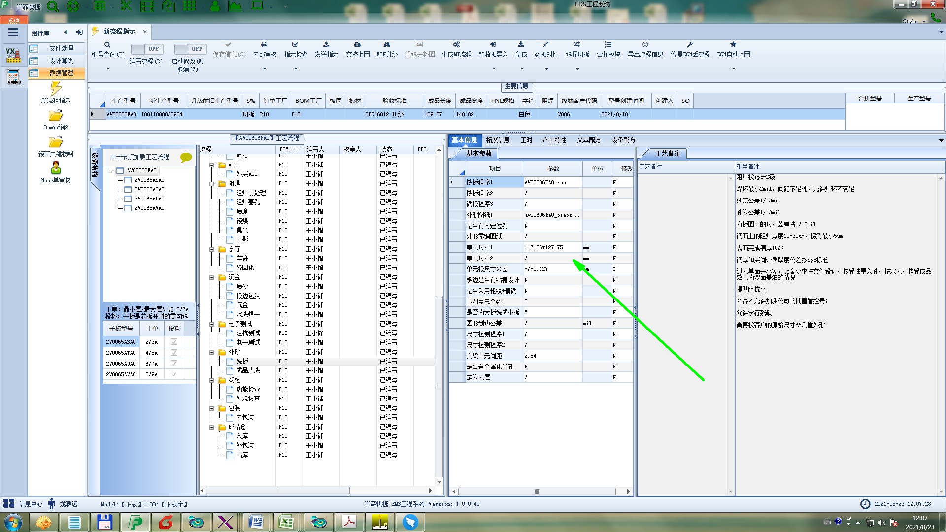Click the ECN升级 toolbar icon
This screenshot has width=946, height=532.
[387, 45]
